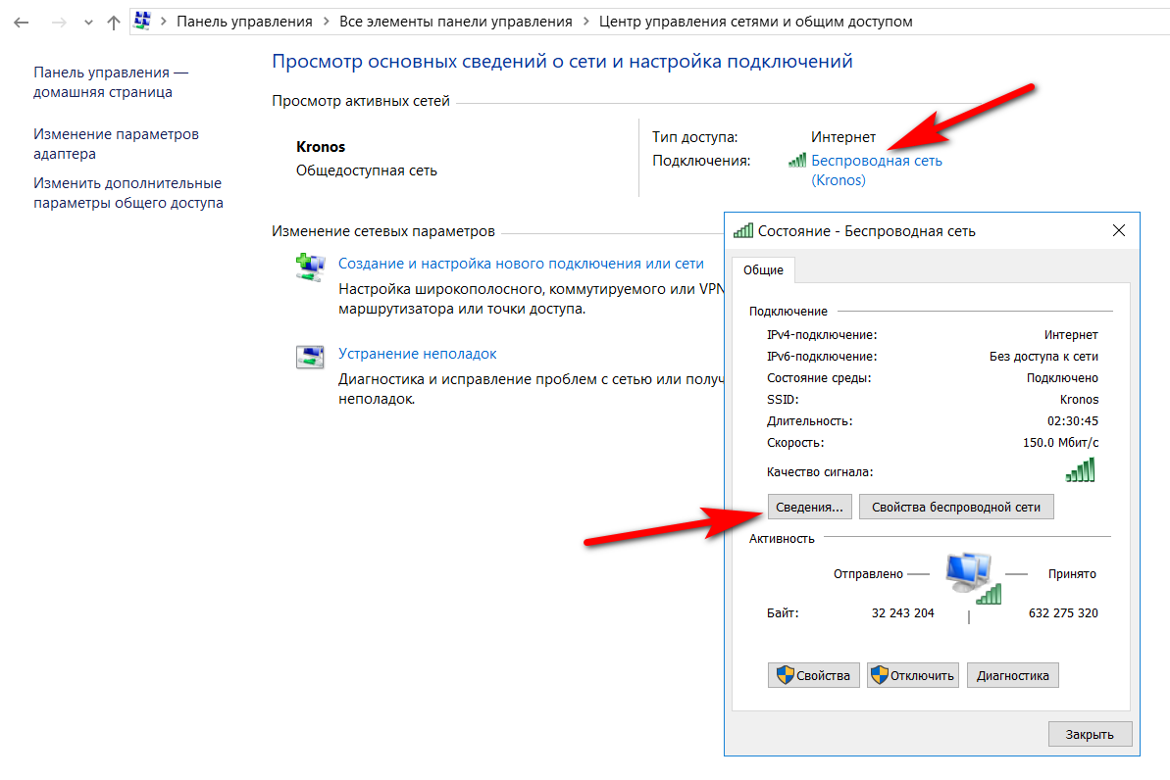Open Изменить дополнительные параметры общего доступа
Screen dimensions: 1170x780
(x=127, y=192)
